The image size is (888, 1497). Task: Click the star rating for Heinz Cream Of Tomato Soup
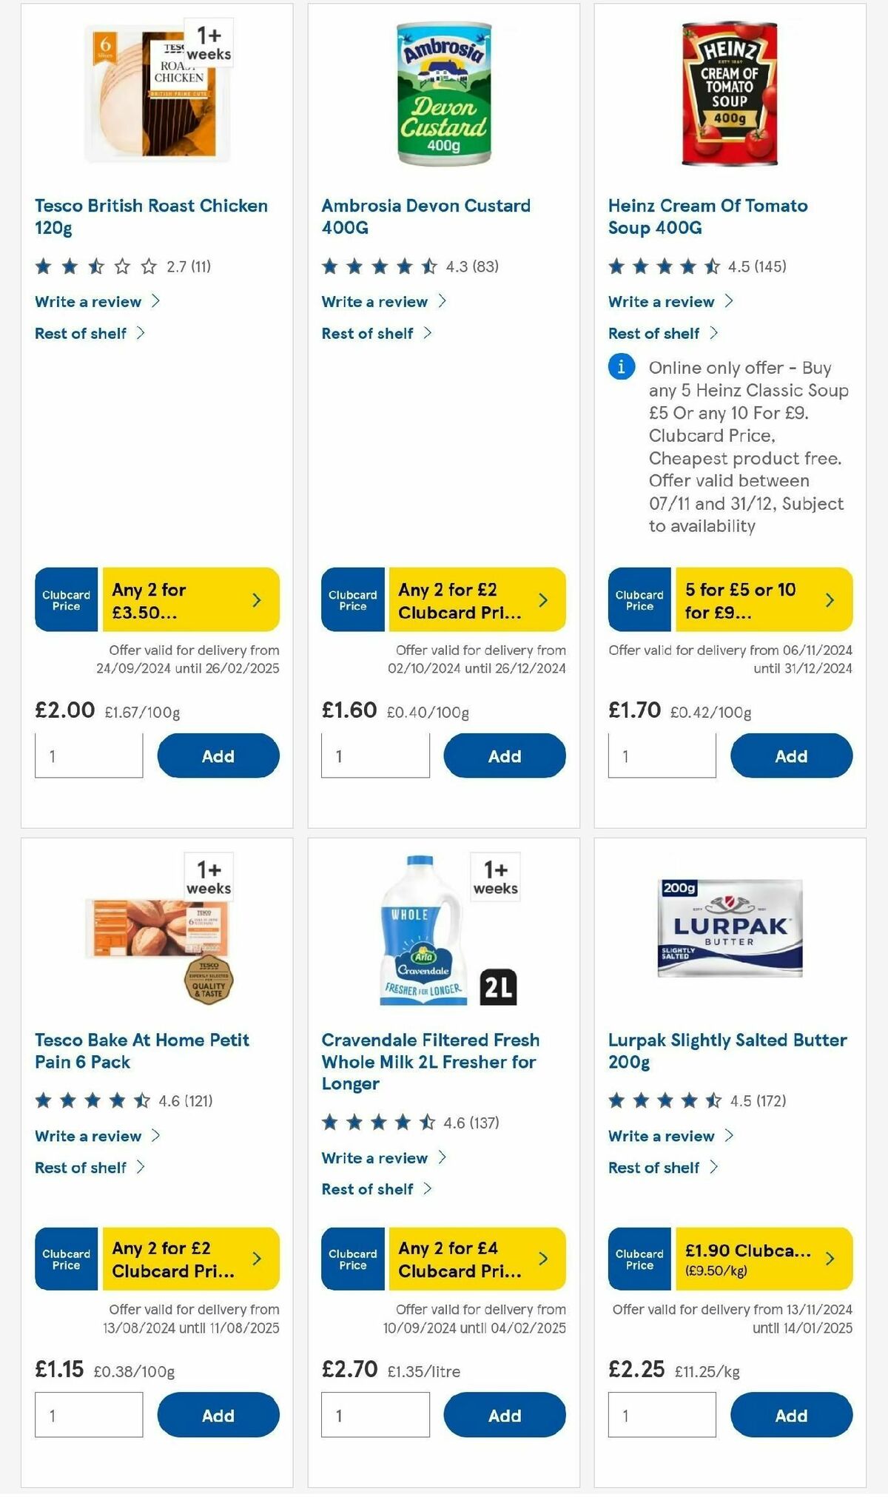click(659, 266)
